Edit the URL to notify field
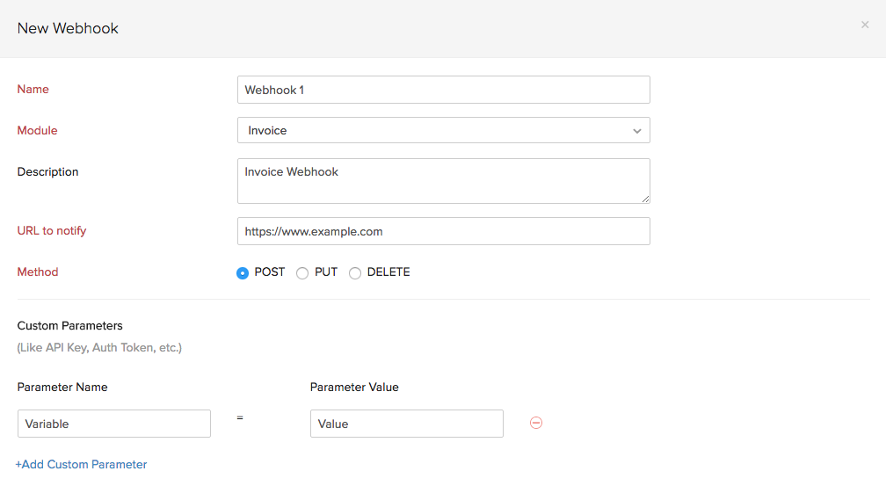886x493 pixels. point(443,231)
